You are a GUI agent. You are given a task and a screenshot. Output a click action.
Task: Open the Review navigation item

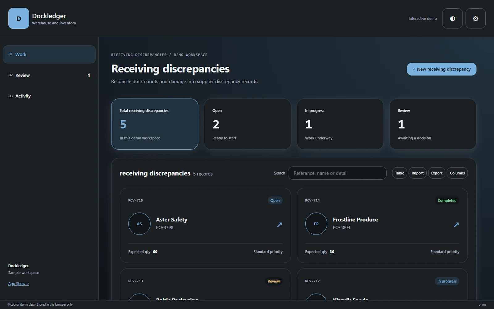[49, 75]
